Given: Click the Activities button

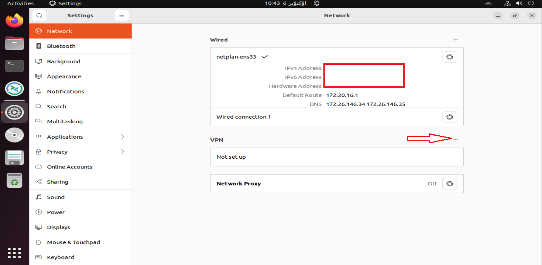Looking at the screenshot, I should point(20,3).
